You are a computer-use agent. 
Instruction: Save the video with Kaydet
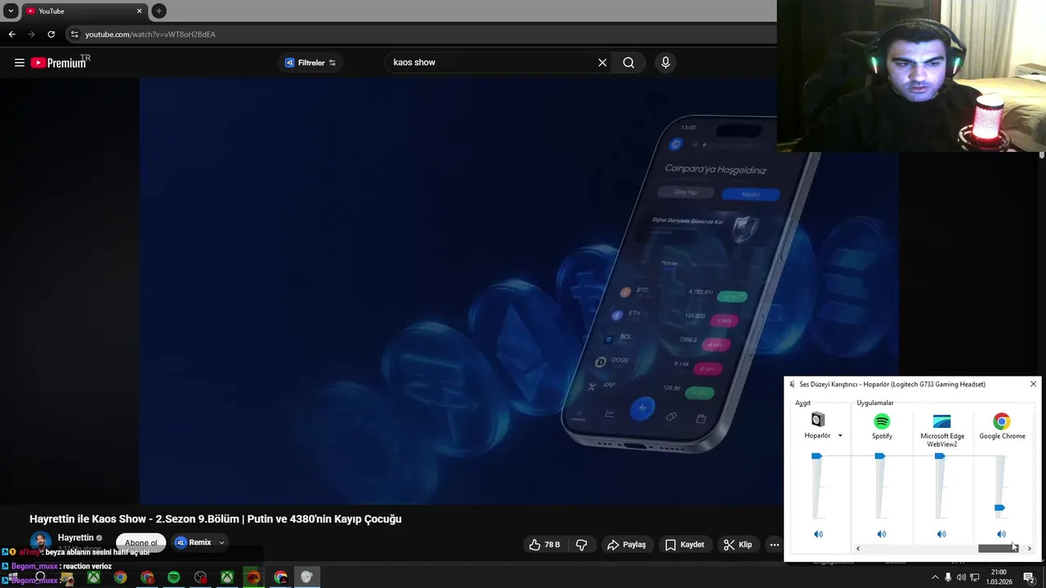pyautogui.click(x=685, y=545)
